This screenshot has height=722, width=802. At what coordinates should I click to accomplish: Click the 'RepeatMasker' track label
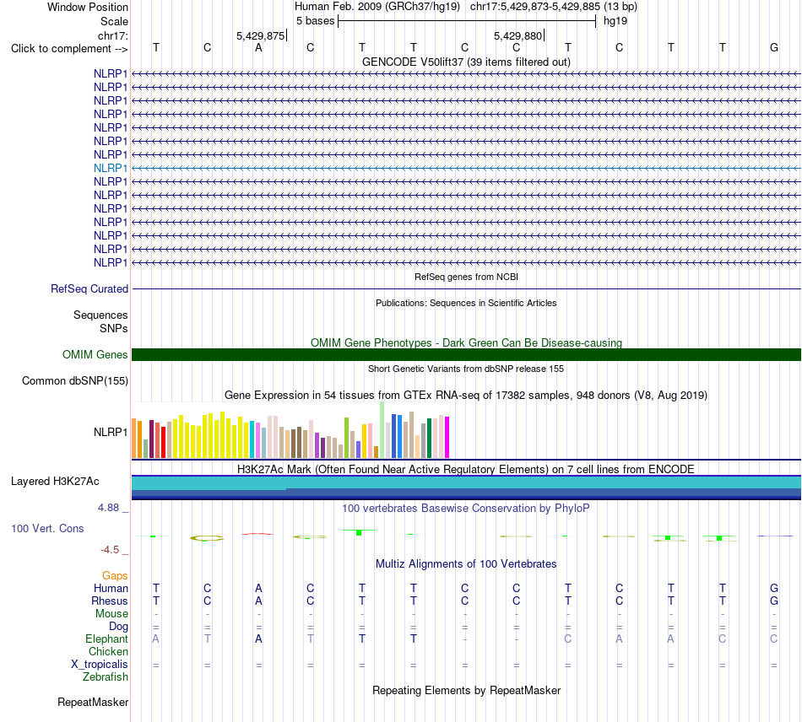(93, 703)
